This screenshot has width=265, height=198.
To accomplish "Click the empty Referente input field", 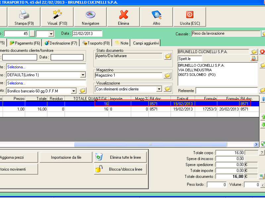I will [x=227, y=90].
